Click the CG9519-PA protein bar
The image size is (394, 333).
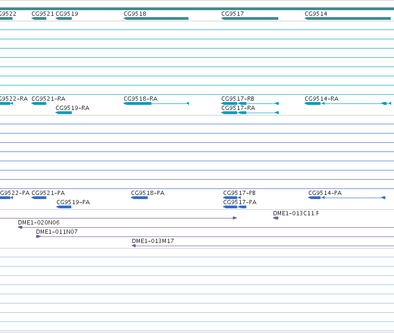pos(64,207)
